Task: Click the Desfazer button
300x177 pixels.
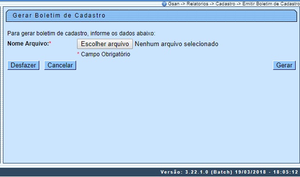Action: click(x=23, y=65)
